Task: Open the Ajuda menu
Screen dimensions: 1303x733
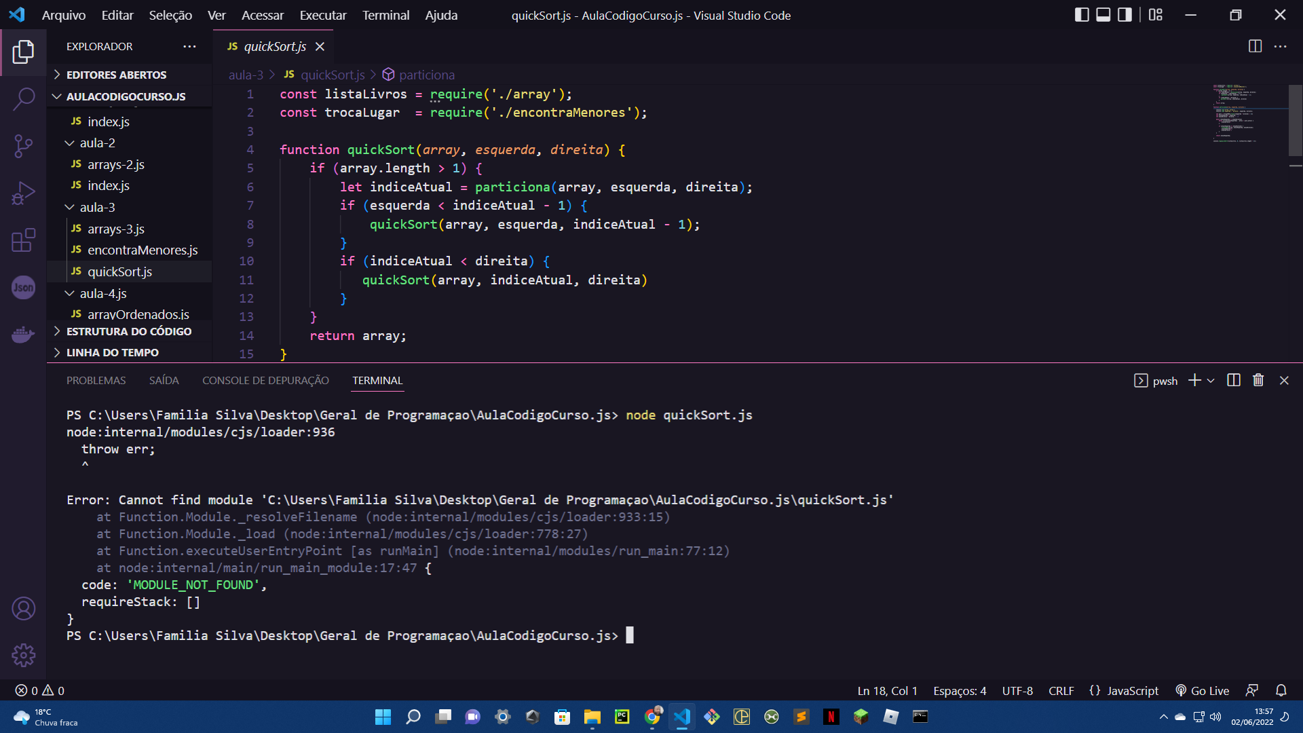Action: (441, 15)
